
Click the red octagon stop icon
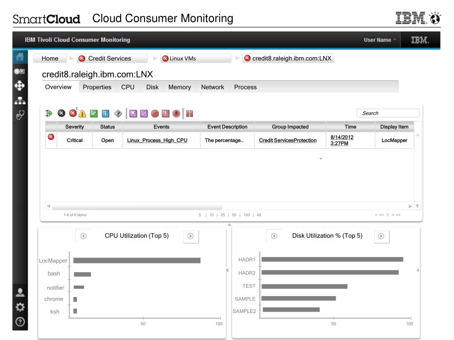tap(155, 114)
